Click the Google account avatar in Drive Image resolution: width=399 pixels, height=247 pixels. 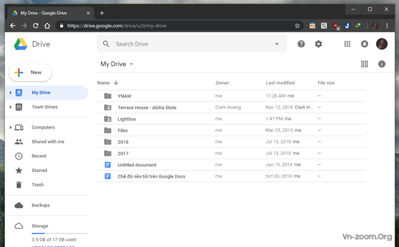[x=382, y=44]
